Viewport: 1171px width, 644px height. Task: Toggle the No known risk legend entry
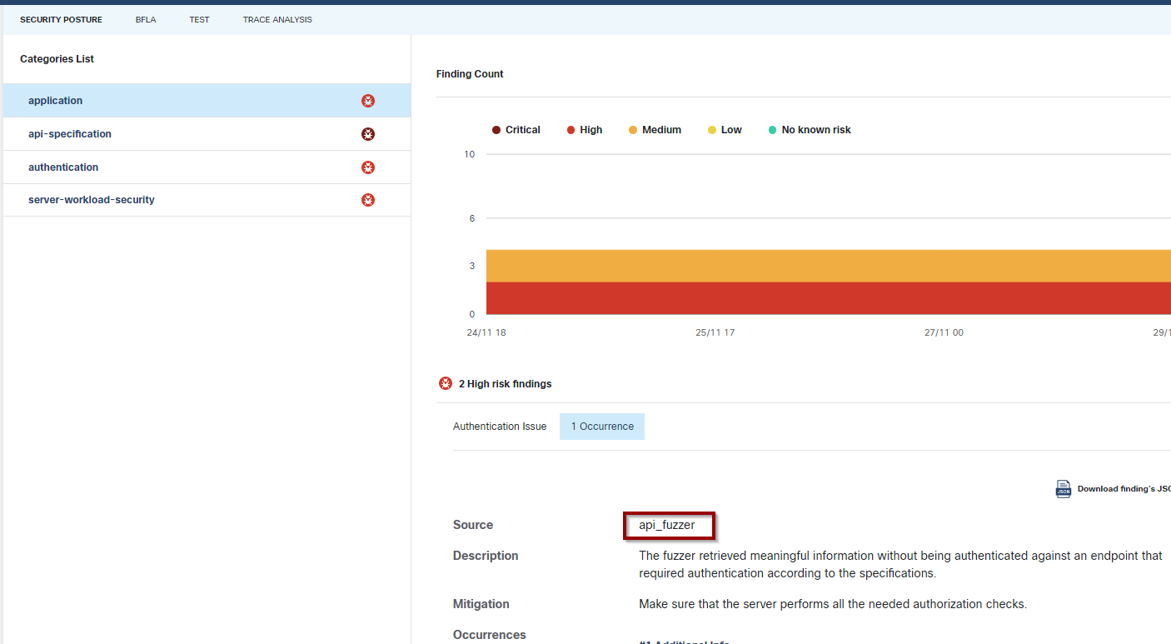click(x=810, y=130)
